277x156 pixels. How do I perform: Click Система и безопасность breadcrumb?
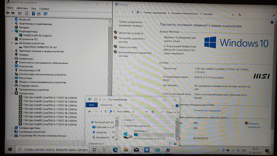(184, 13)
